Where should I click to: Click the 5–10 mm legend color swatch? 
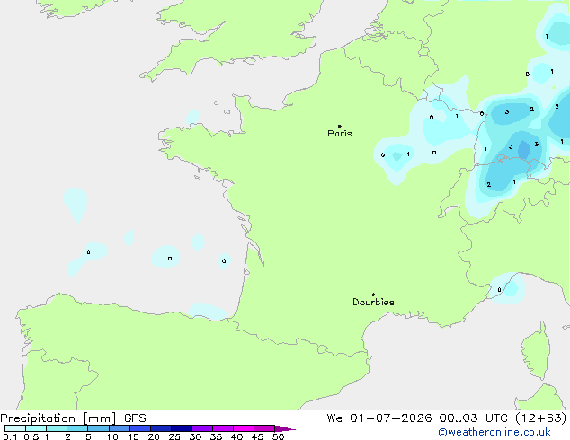pos(98,428)
